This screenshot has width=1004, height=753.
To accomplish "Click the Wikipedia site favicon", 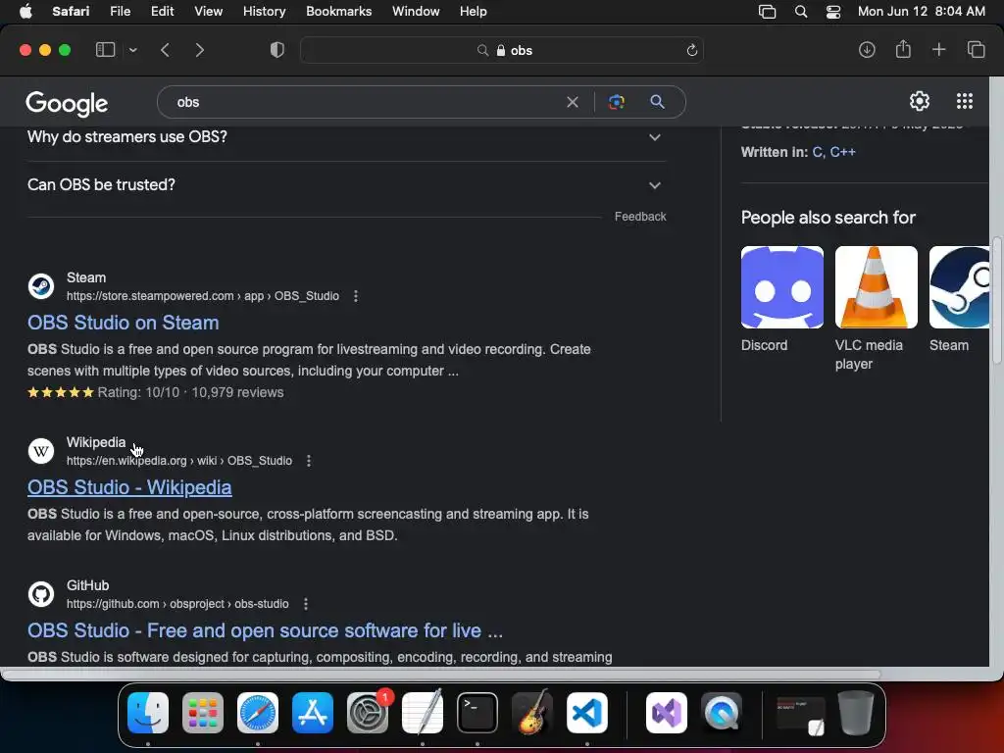I will pos(41,451).
